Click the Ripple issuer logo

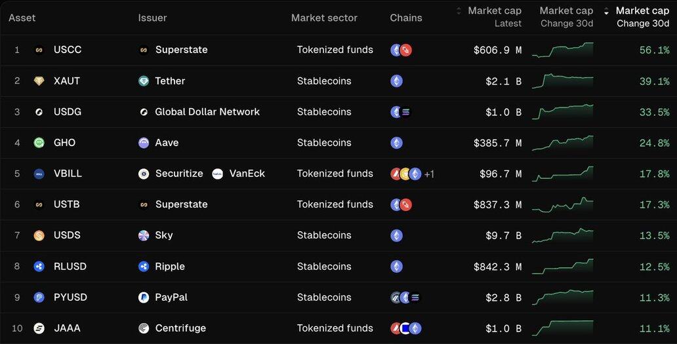[x=144, y=267]
